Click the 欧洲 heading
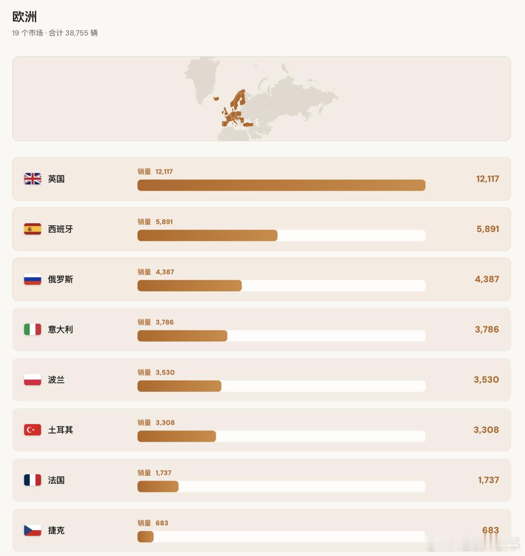The height and width of the screenshot is (556, 525). 24,17
